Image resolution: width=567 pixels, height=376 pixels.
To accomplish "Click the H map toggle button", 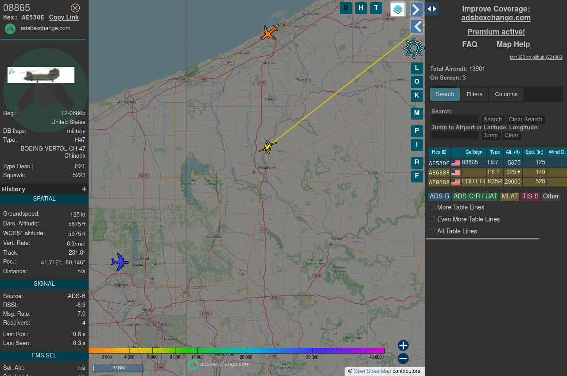I will click(x=361, y=8).
